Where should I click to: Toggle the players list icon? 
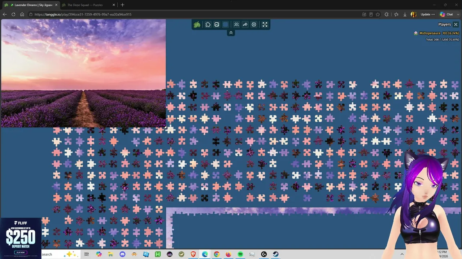click(x=236, y=24)
